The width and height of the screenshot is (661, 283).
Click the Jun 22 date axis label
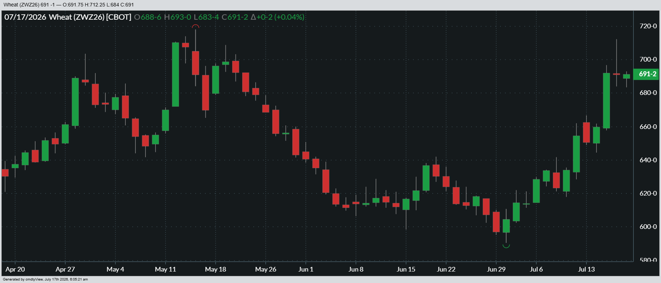(x=446, y=269)
